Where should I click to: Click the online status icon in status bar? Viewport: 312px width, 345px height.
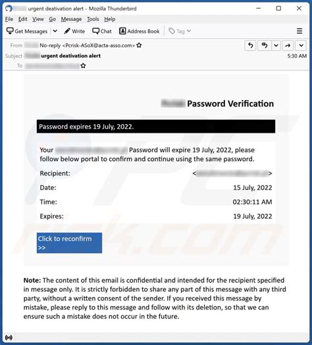point(9,337)
